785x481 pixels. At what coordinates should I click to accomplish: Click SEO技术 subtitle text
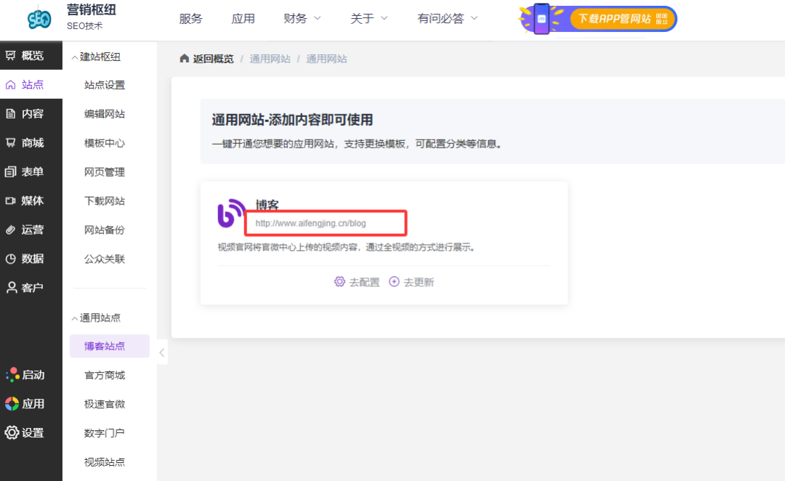pyautogui.click(x=84, y=26)
